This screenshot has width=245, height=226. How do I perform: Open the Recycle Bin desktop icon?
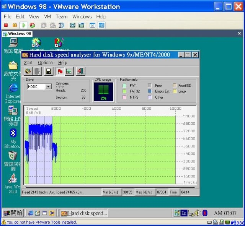point(13,161)
